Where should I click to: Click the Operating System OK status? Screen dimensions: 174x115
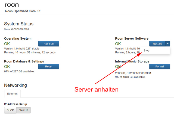point(7,44)
